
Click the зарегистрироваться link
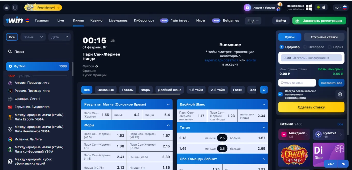221,60
